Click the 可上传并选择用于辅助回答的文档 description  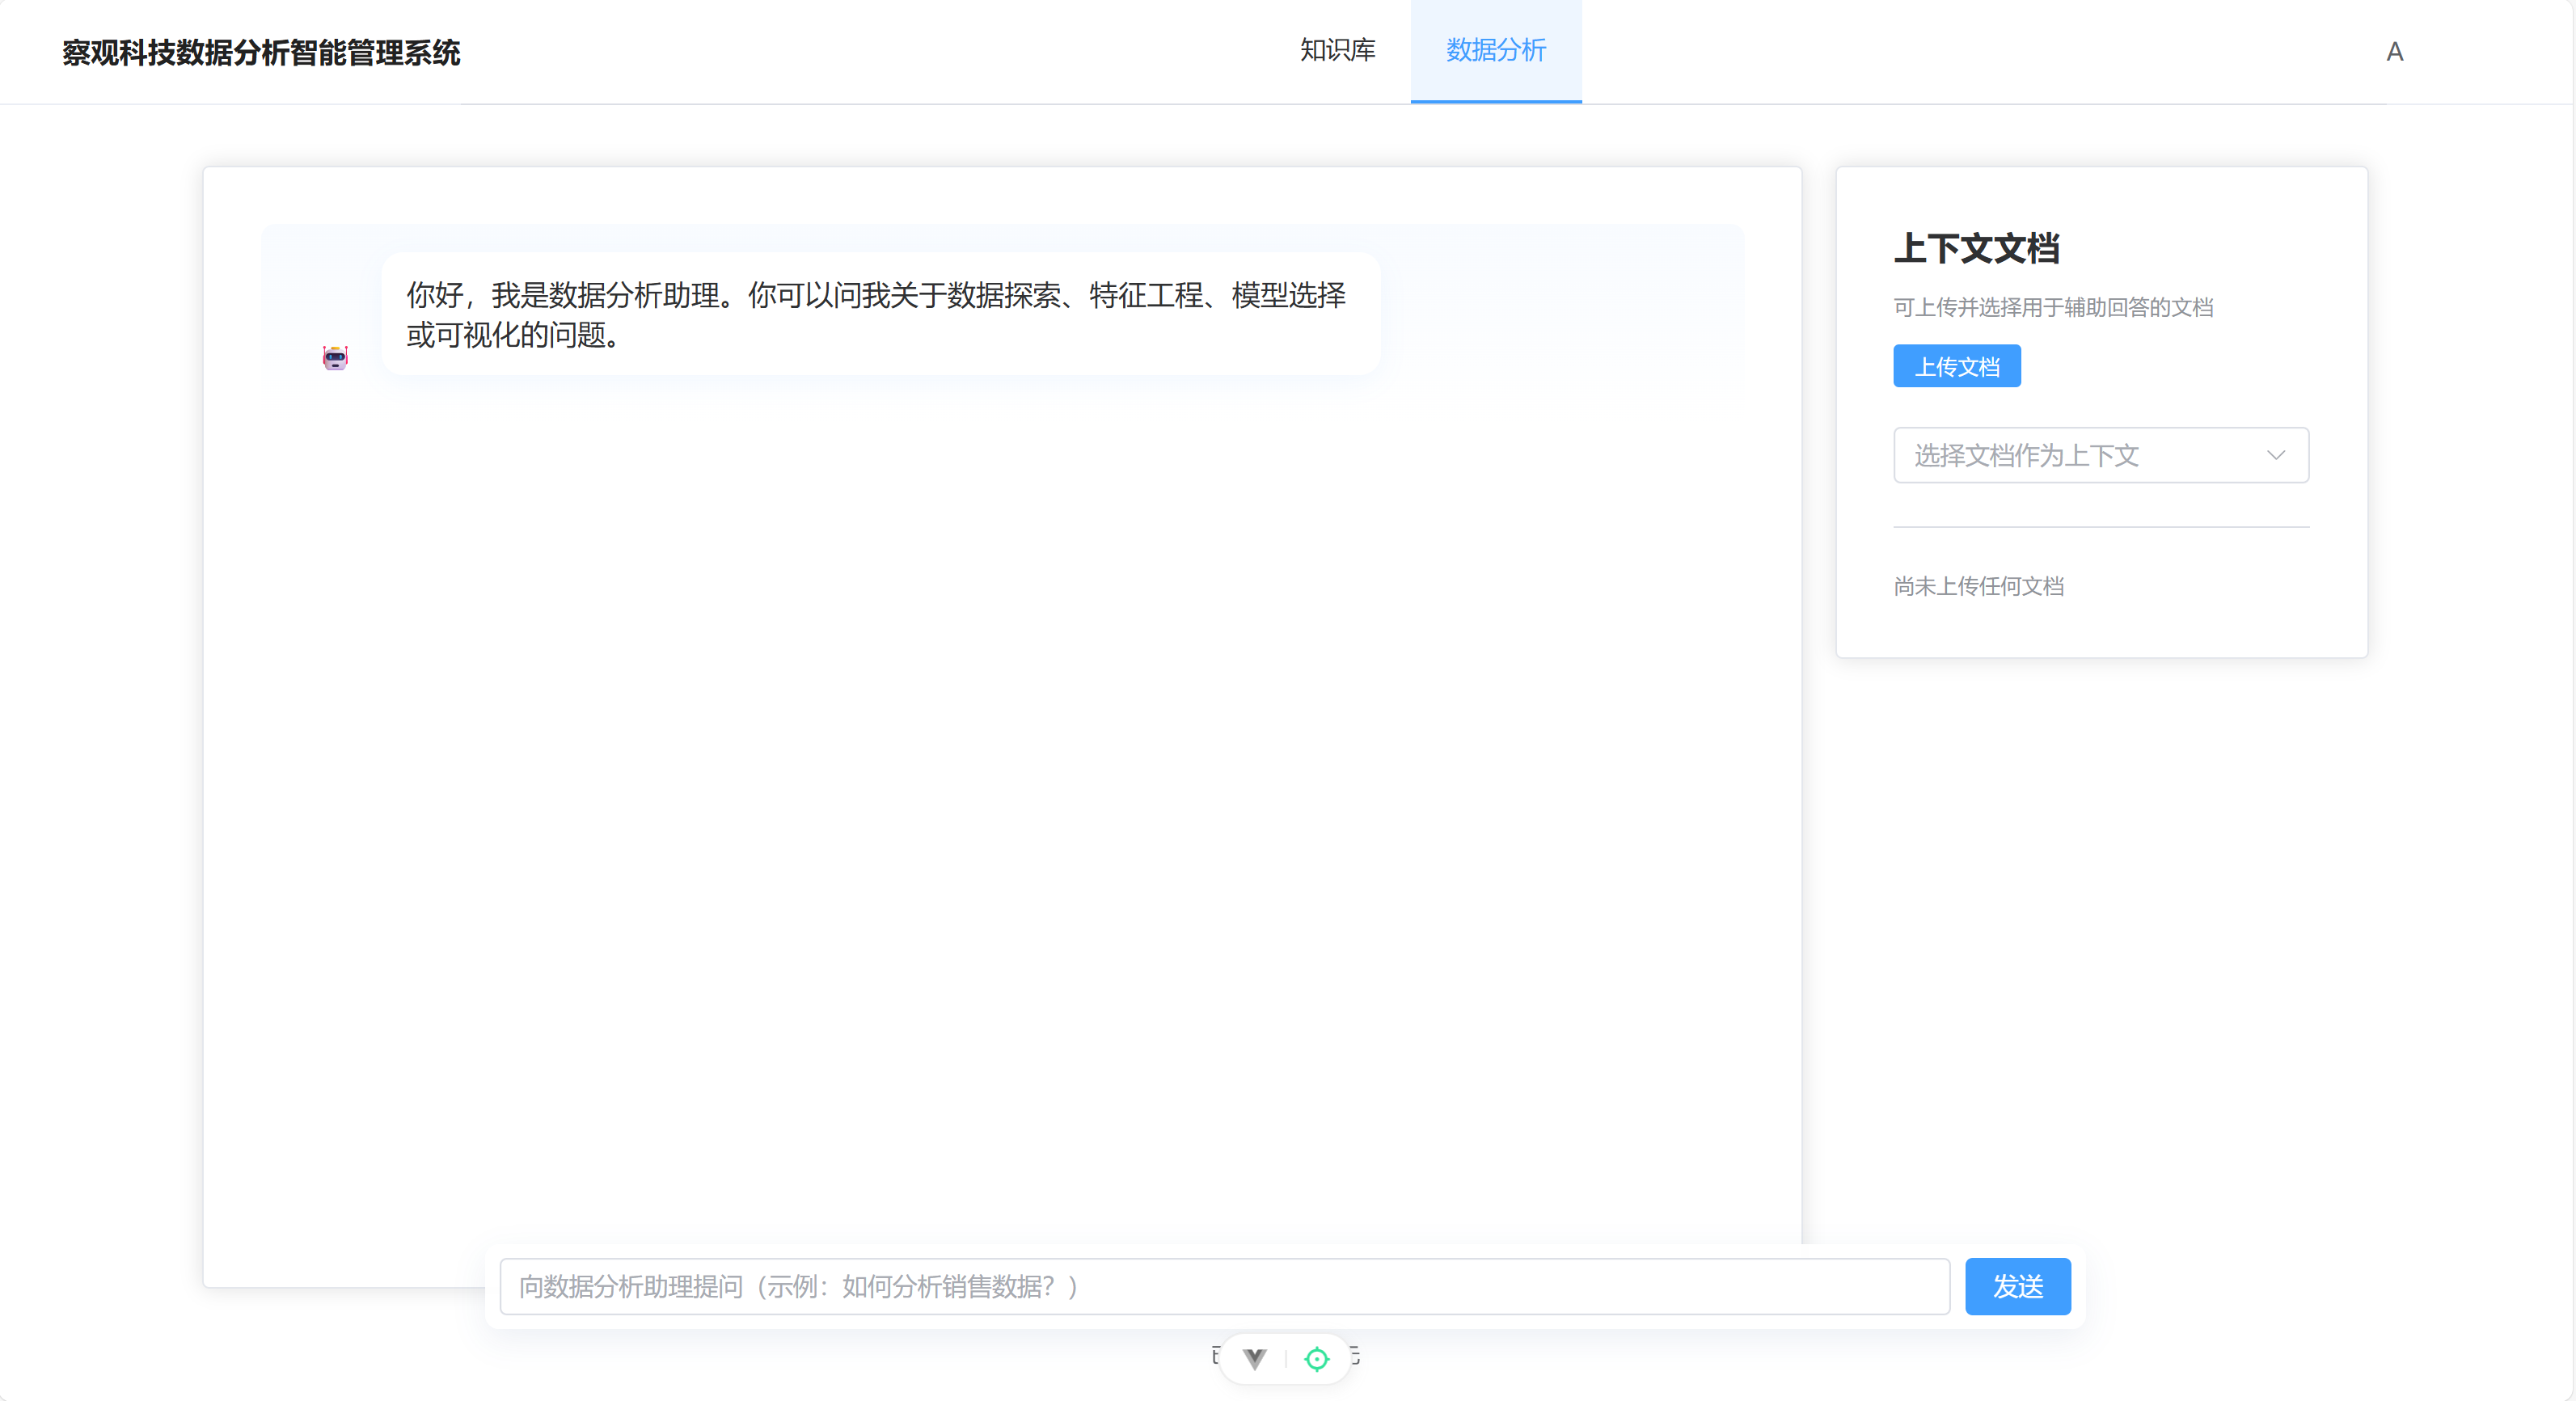[2053, 307]
